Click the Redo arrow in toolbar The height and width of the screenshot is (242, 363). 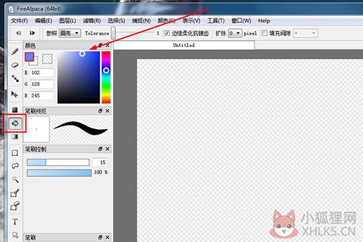click(32, 33)
